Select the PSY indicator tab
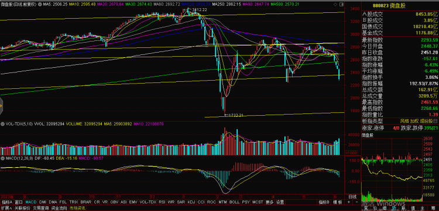This screenshot has width=439, height=211. point(246,202)
